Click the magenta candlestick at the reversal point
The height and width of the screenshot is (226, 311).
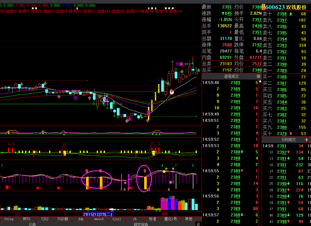[149, 113]
